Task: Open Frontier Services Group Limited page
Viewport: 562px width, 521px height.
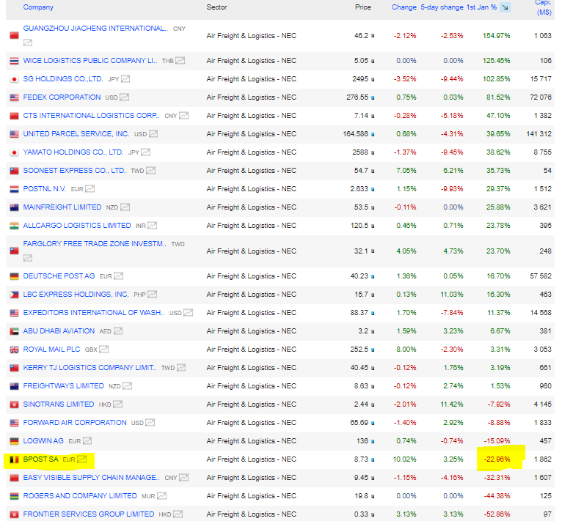Action: [x=88, y=514]
